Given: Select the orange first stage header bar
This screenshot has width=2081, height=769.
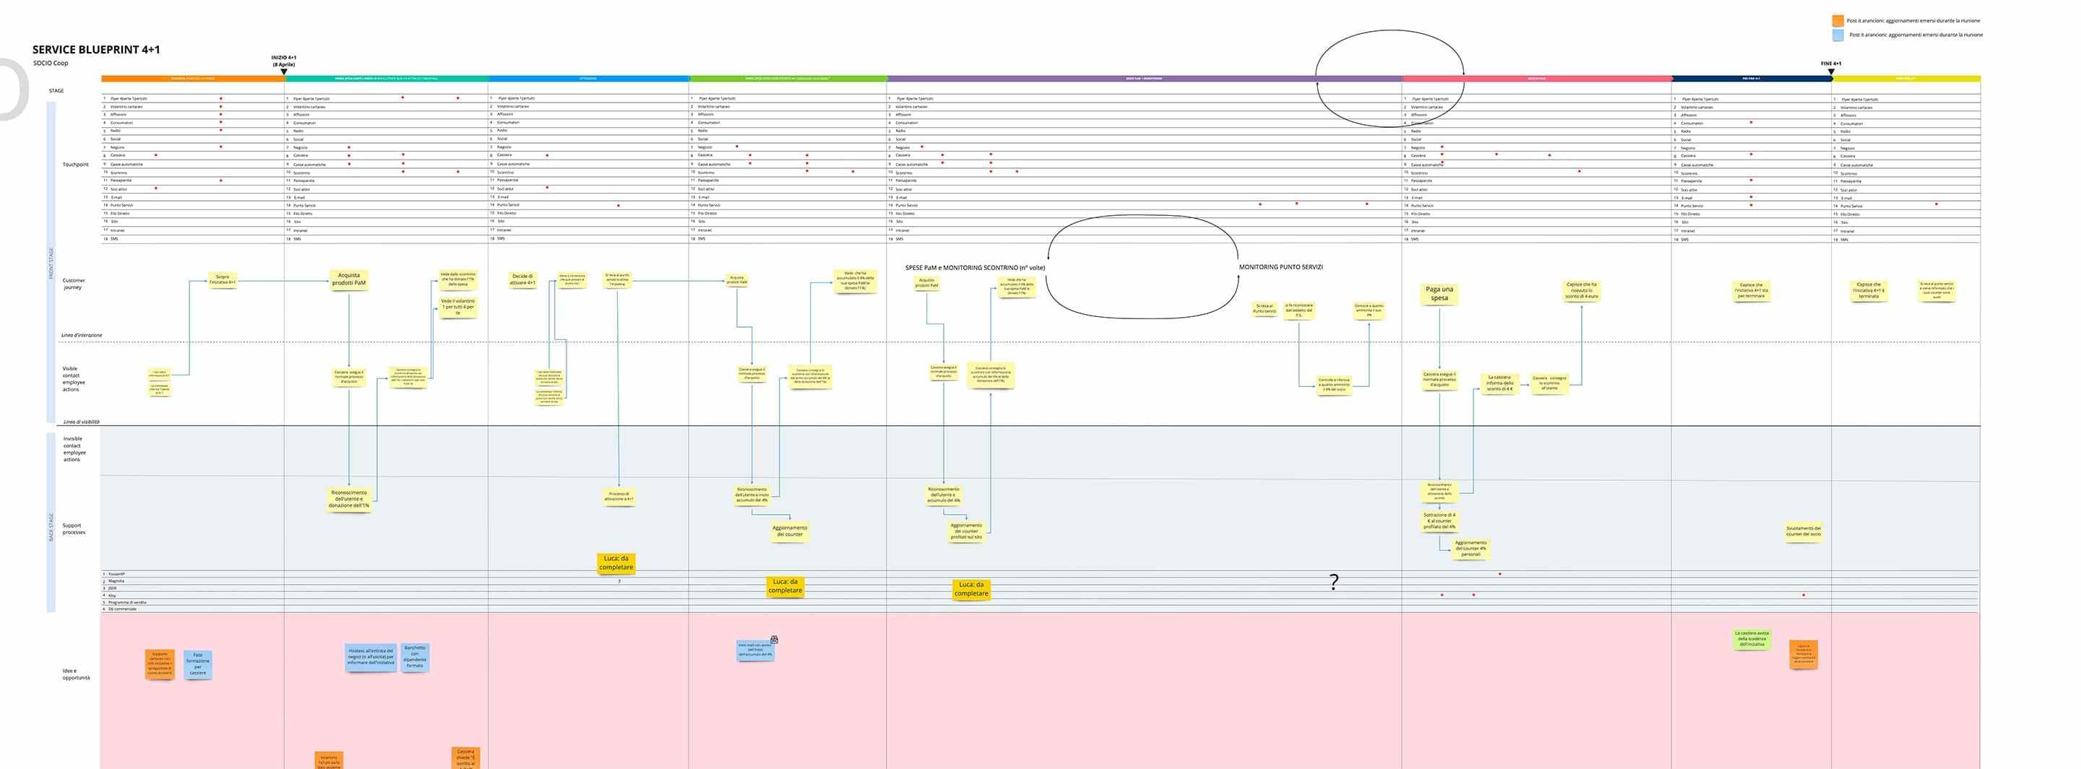Looking at the screenshot, I should [191, 78].
